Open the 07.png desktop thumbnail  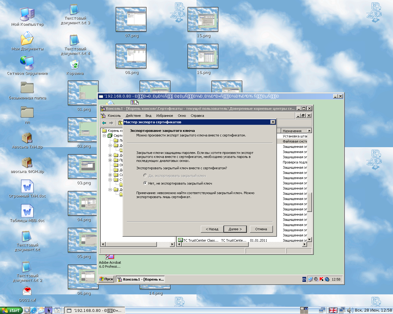pos(131,20)
